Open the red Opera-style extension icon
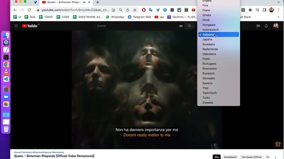This screenshot has width=284, height=159. coord(144,10)
